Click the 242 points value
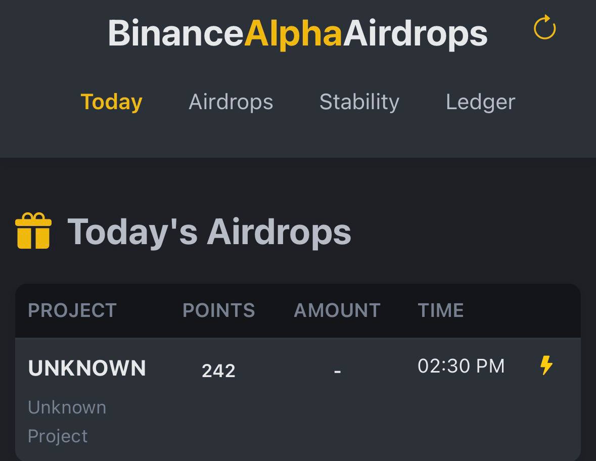The height and width of the screenshot is (461, 596). point(218,371)
